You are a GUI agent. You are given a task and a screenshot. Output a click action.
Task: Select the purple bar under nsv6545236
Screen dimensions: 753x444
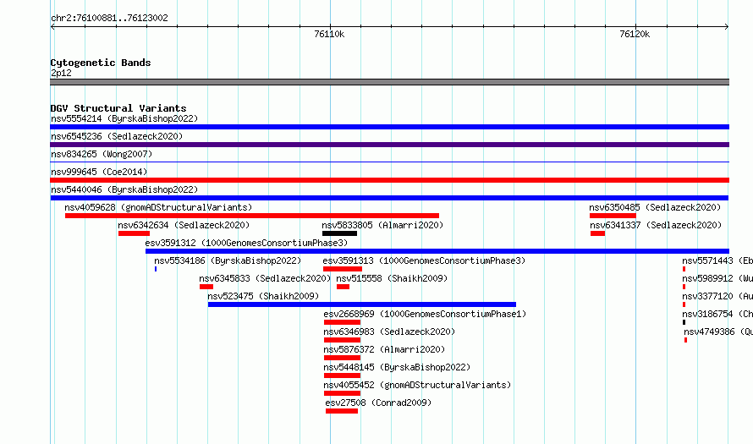[x=389, y=145]
